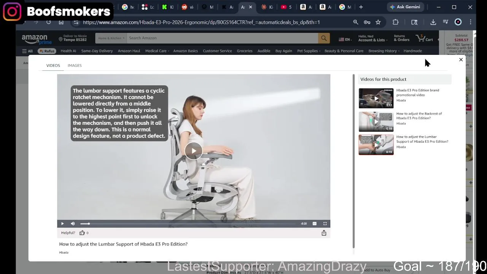
Task: Click 'Hbada E3 Pro Edition brand promotional video' title
Action: coord(418,92)
